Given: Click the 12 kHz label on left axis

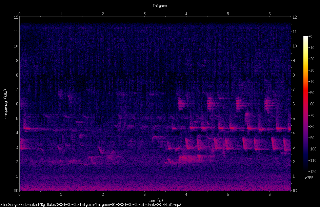Looking at the screenshot, I should [16, 17].
